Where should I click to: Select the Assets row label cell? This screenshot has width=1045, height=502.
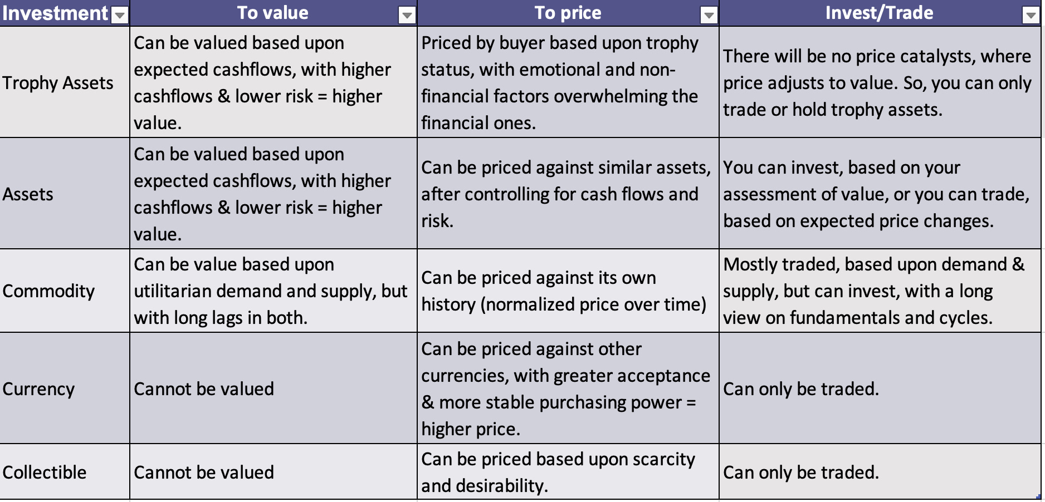[x=65, y=194]
